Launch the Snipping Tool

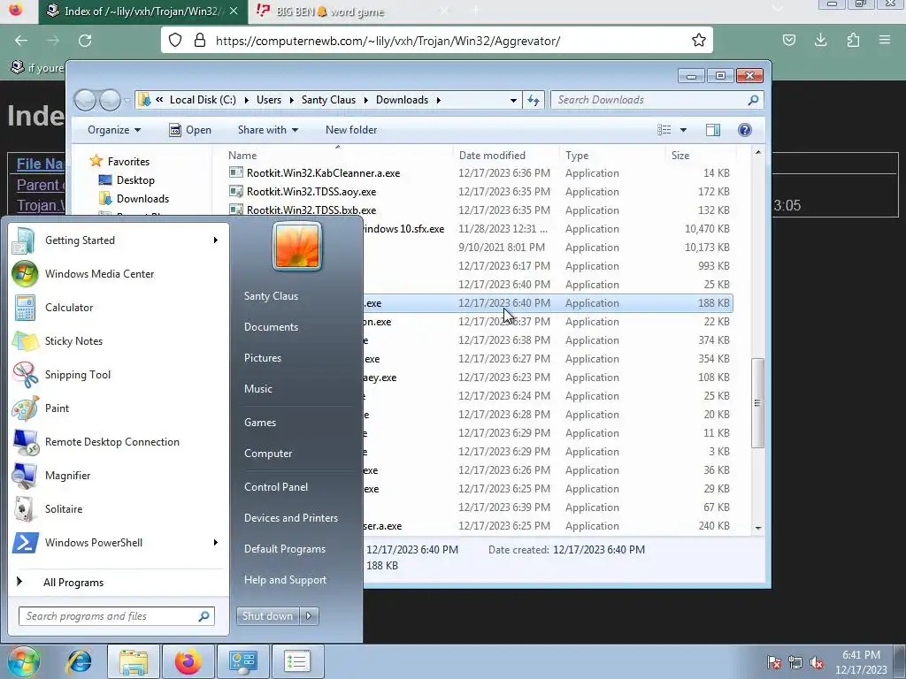[118, 374]
